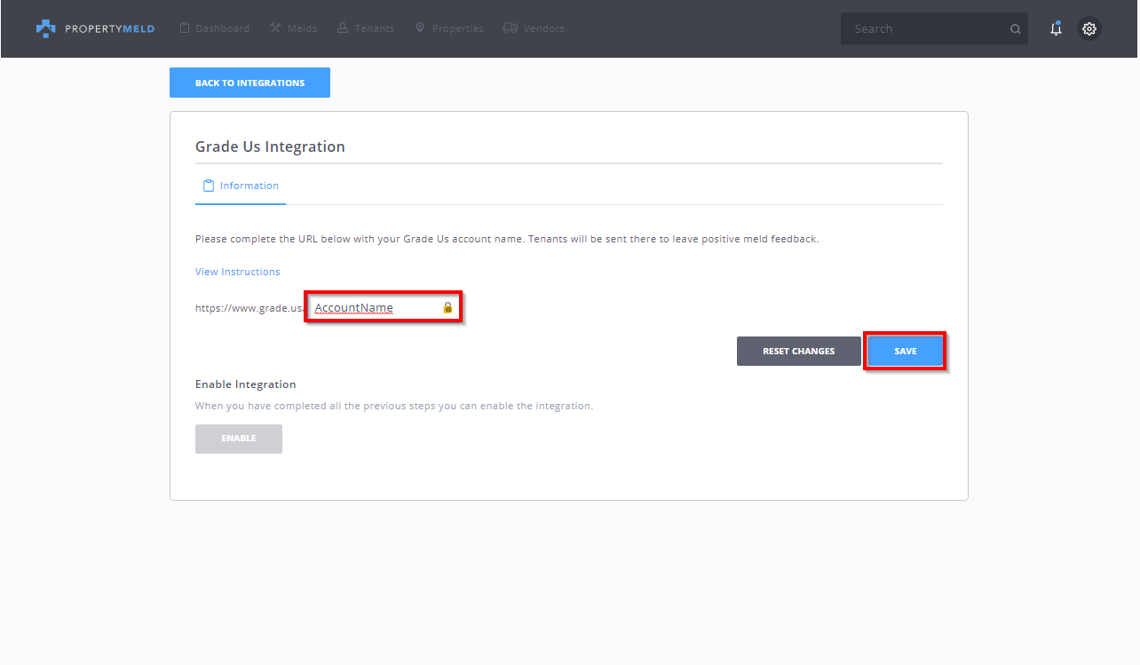This screenshot has width=1140, height=665.
Task: Click the lock icon in AccountName field
Action: [447, 308]
